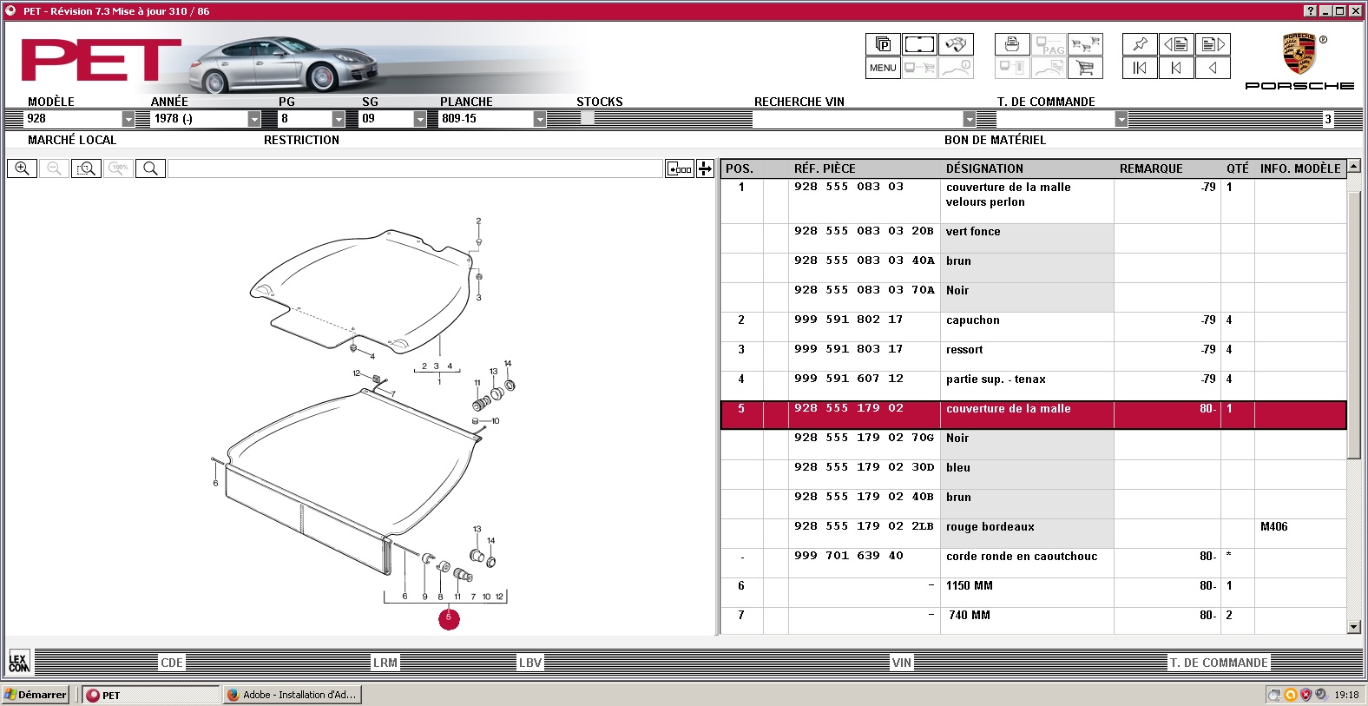Select the 'rouge bordeaux' variant row
This screenshot has height=706, width=1368.
(x=1033, y=533)
